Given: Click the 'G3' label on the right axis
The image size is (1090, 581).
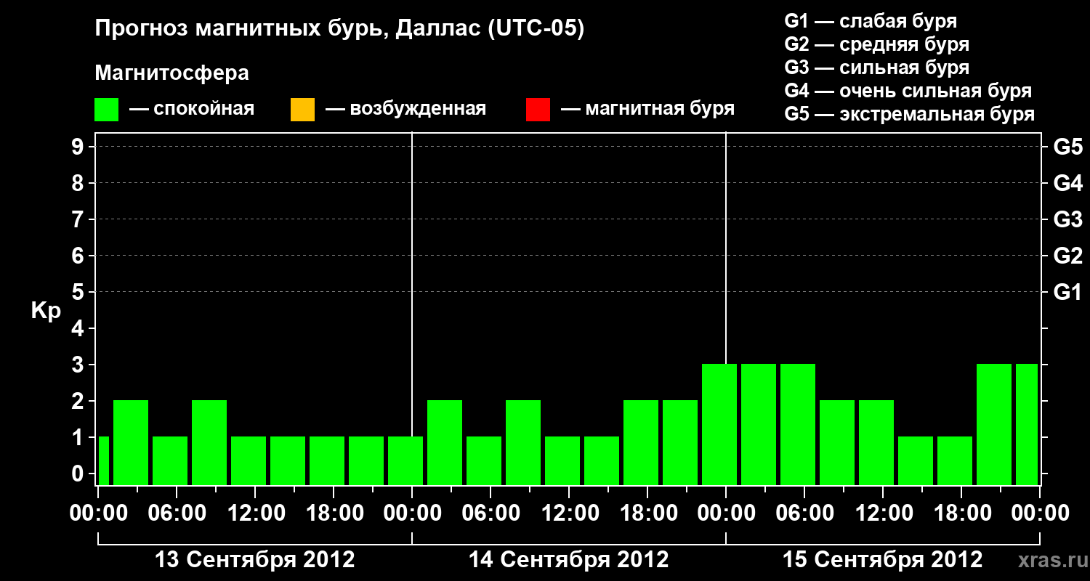Looking at the screenshot, I should 1068,219.
